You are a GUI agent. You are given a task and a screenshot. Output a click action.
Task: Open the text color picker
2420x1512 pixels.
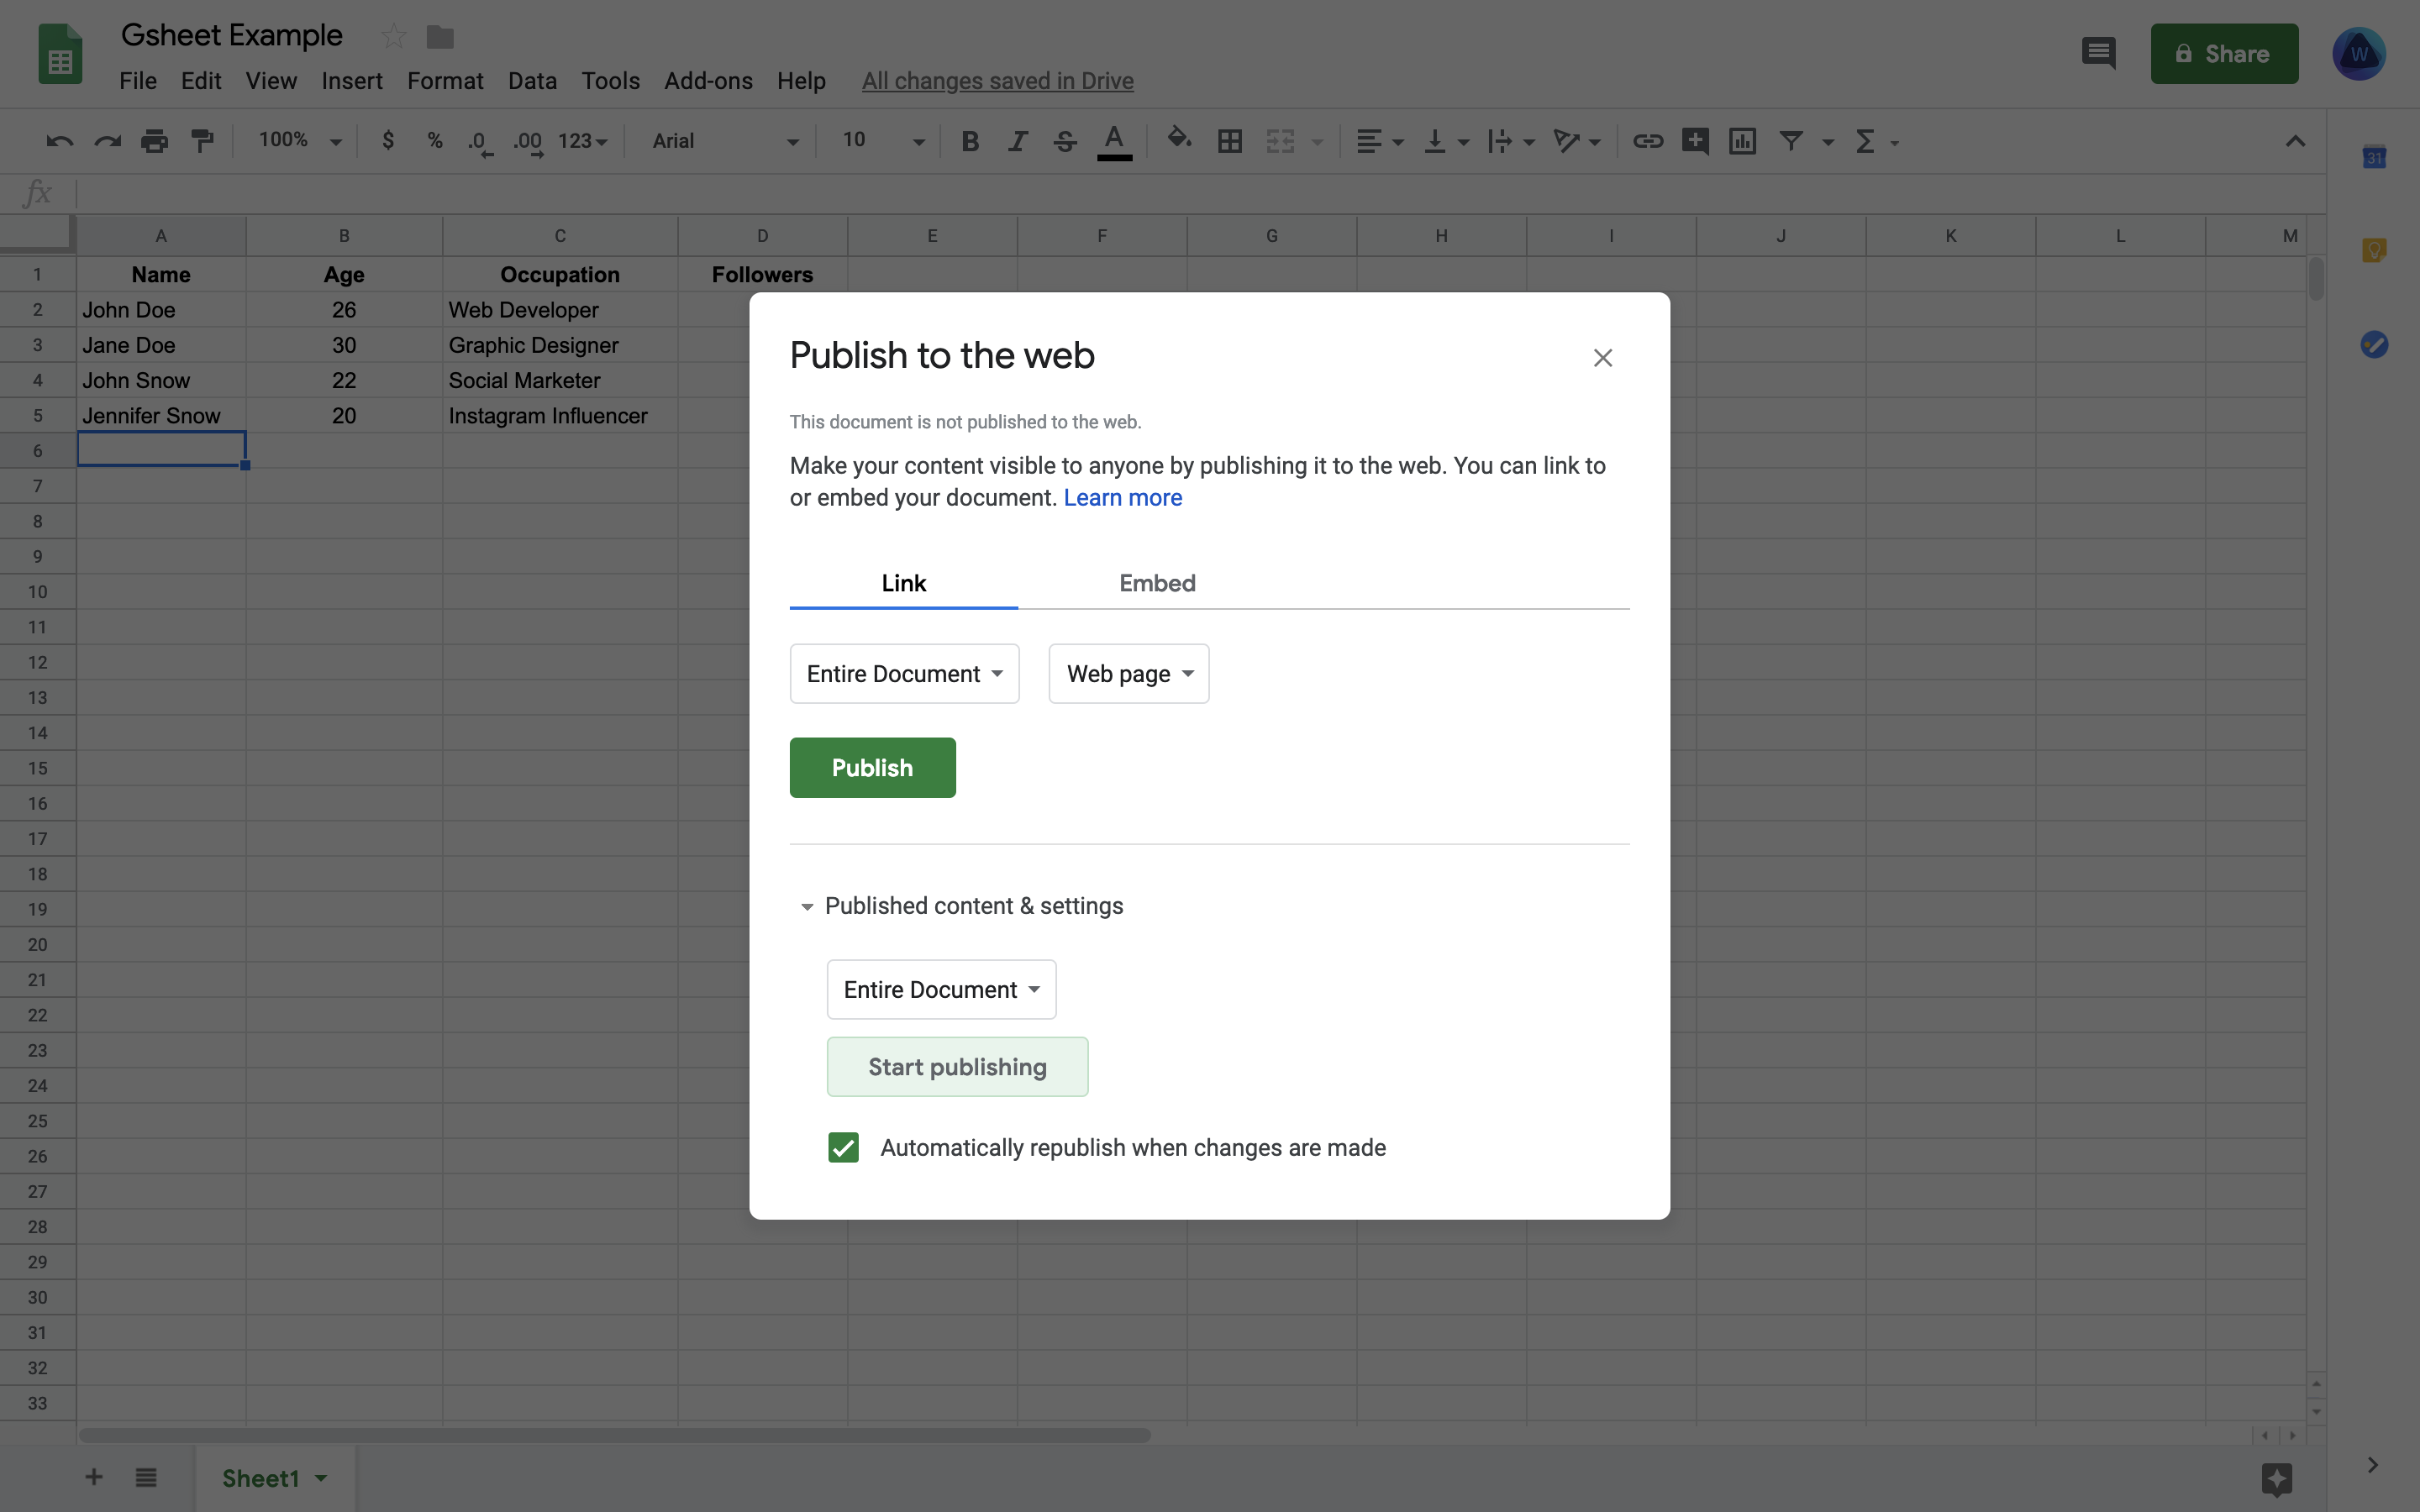coord(1114,141)
